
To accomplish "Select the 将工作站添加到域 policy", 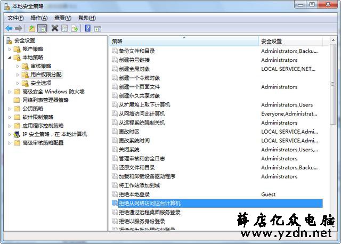I will [x=217, y=185].
